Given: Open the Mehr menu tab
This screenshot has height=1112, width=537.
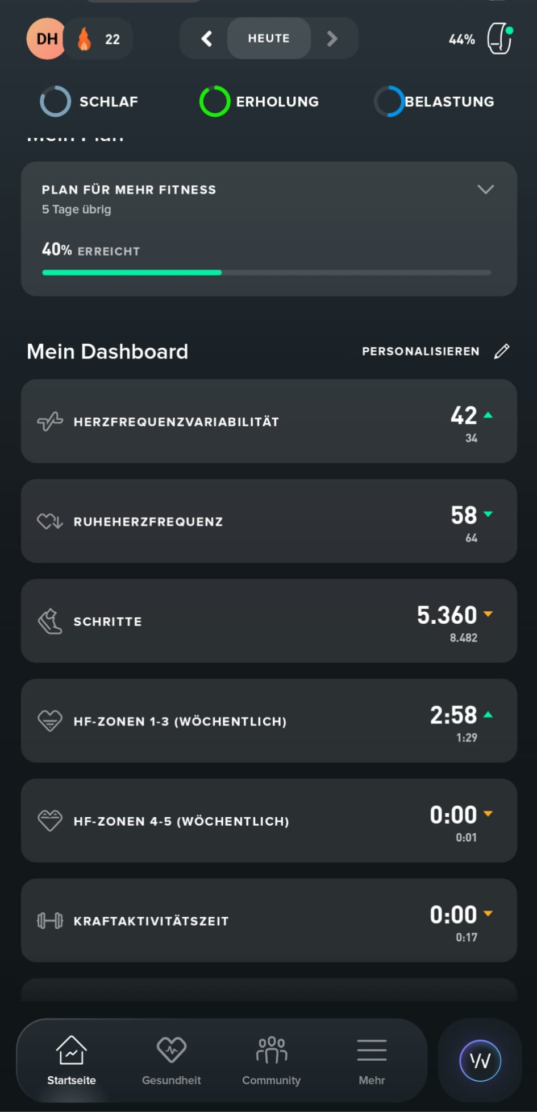Looking at the screenshot, I should [372, 1059].
